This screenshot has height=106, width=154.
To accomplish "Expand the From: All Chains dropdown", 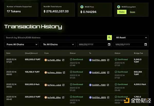I will coord(22,44).
